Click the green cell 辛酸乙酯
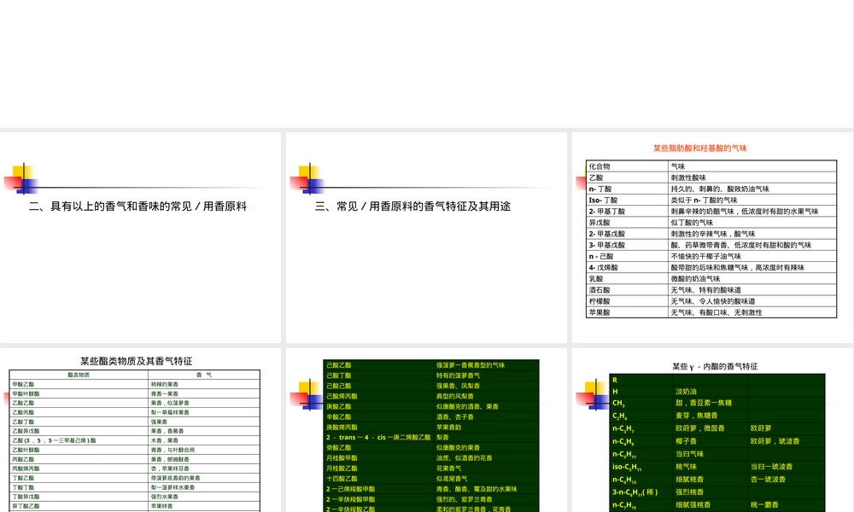This screenshot has width=854, height=512. [378, 416]
